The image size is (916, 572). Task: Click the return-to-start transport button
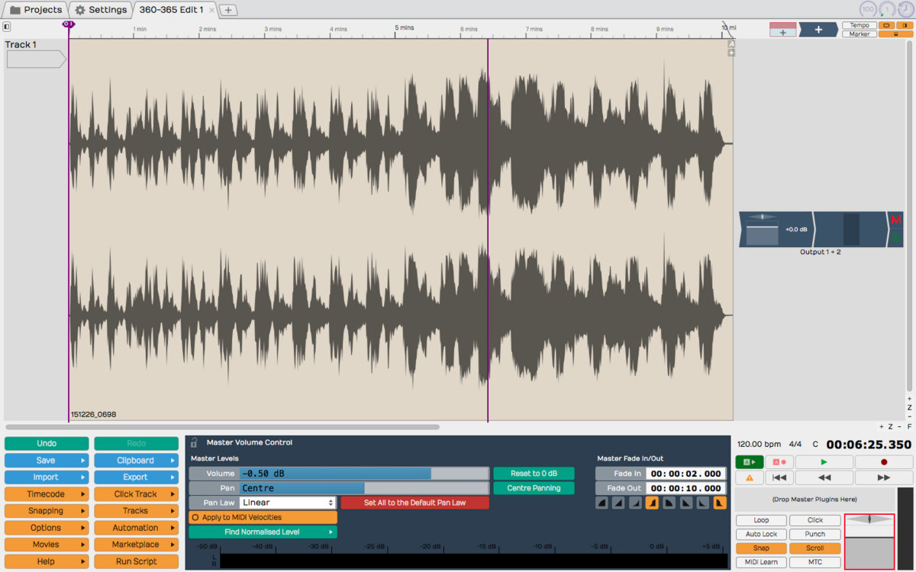click(779, 477)
